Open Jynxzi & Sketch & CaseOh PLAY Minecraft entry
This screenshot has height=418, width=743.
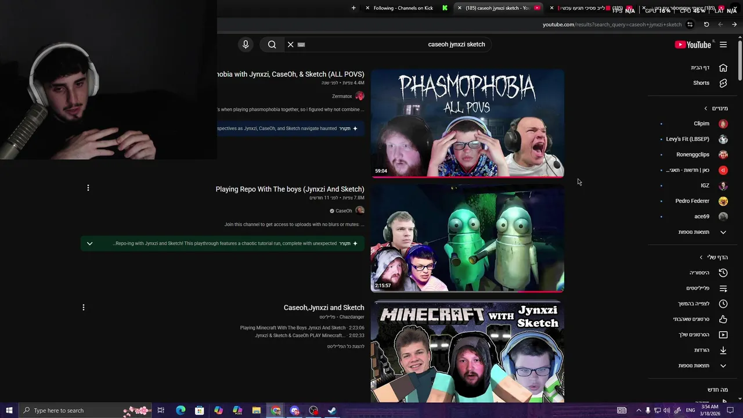click(309, 336)
